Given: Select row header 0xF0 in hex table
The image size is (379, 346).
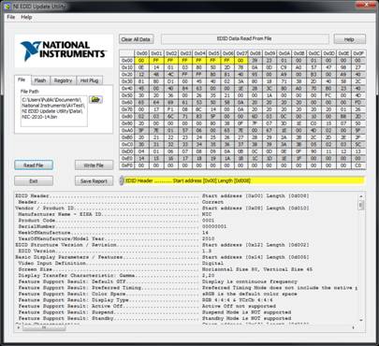Looking at the screenshot, I should click(127, 166).
